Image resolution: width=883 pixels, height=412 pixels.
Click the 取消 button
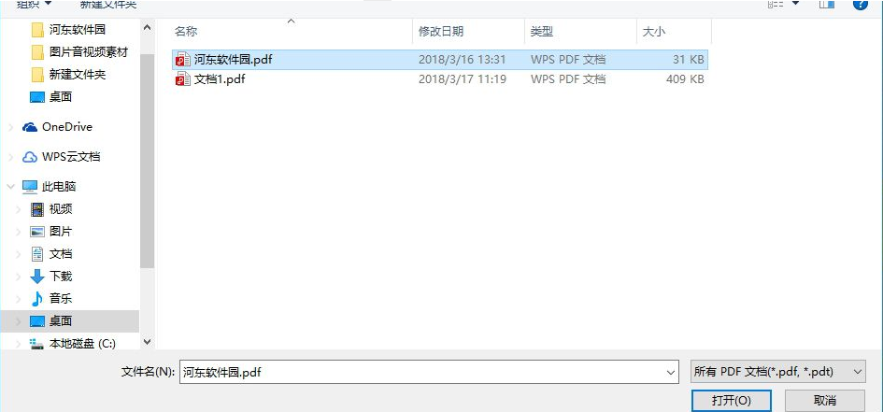pyautogui.click(x=825, y=401)
